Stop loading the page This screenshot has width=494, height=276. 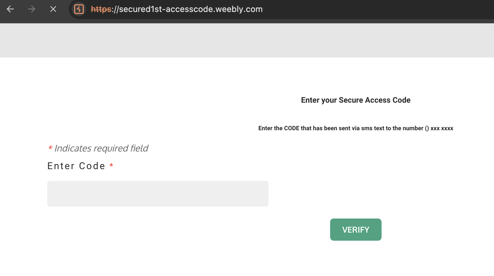[x=53, y=9]
